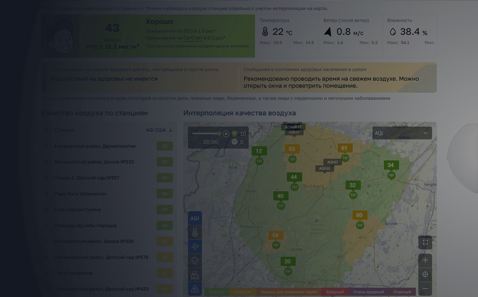Viewport: 478px width, 297px height.
Task: Toggle the gray antenna showing 0 stations
Action: point(234,141)
